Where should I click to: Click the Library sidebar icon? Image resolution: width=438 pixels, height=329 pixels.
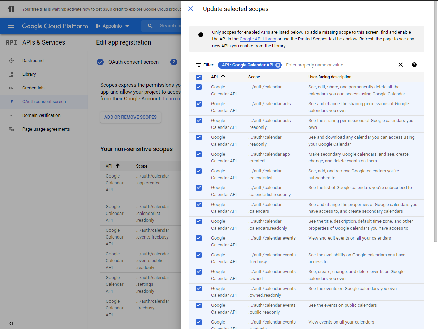11,74
